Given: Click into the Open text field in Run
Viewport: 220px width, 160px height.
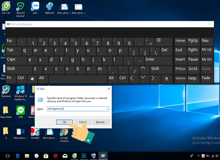Looking at the screenshot, I should click(76, 109).
